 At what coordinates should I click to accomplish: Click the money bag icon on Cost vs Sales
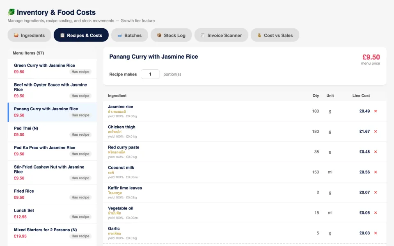259,35
